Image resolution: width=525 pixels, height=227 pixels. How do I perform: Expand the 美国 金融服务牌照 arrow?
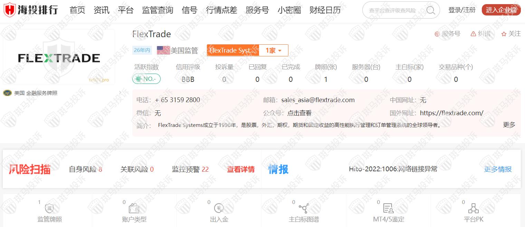click(x=120, y=93)
